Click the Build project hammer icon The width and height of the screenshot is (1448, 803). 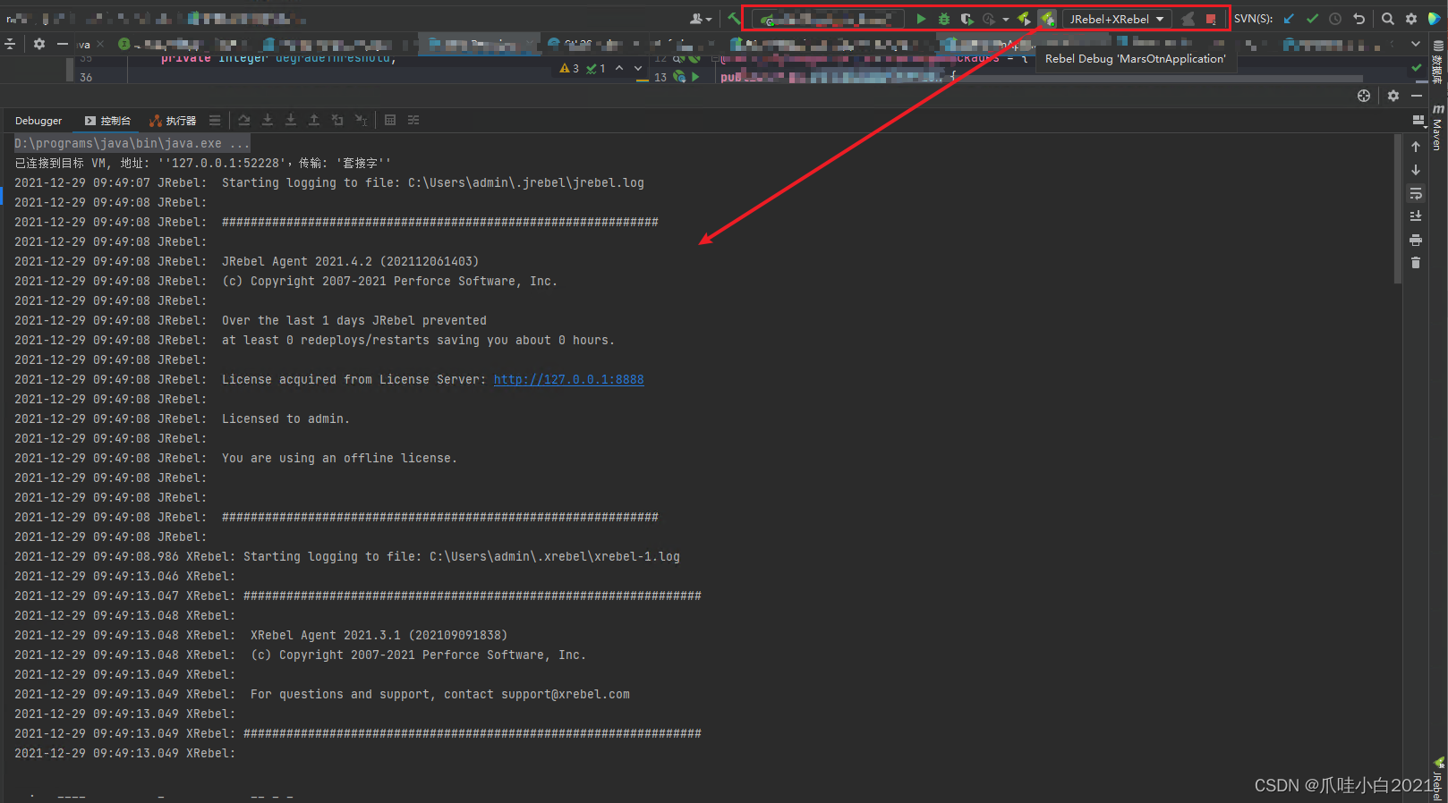point(734,18)
